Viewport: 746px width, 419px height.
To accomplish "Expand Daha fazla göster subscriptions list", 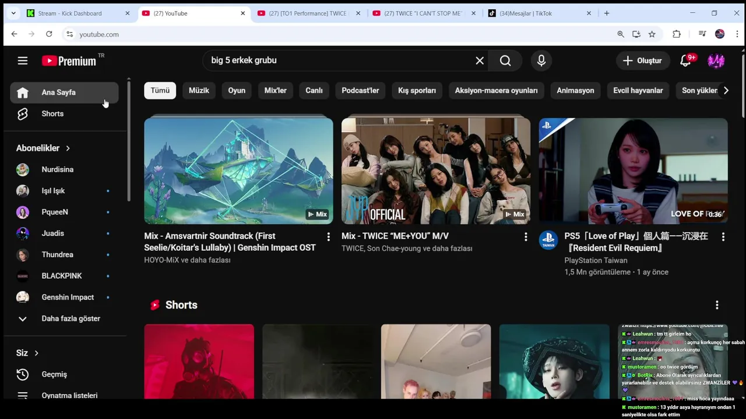I will point(64,318).
